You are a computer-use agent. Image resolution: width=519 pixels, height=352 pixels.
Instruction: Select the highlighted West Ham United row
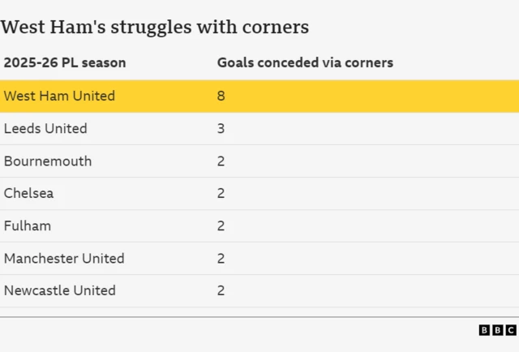(x=259, y=96)
